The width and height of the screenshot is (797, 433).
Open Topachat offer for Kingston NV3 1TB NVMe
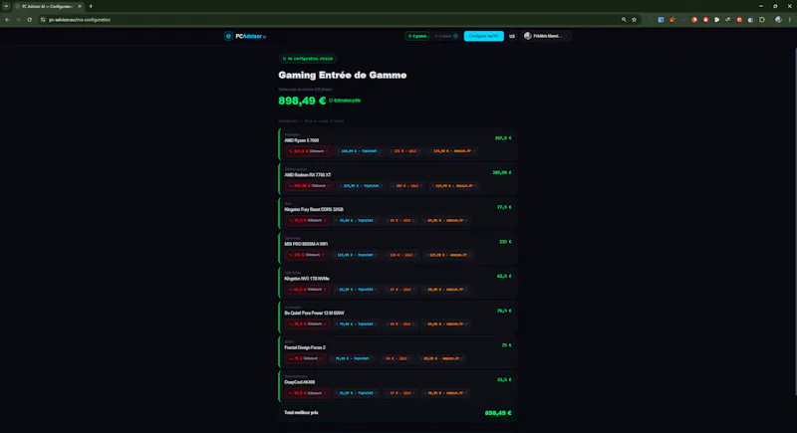[x=356, y=290]
